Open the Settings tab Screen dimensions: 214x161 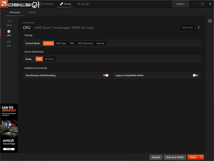(x=83, y=4)
